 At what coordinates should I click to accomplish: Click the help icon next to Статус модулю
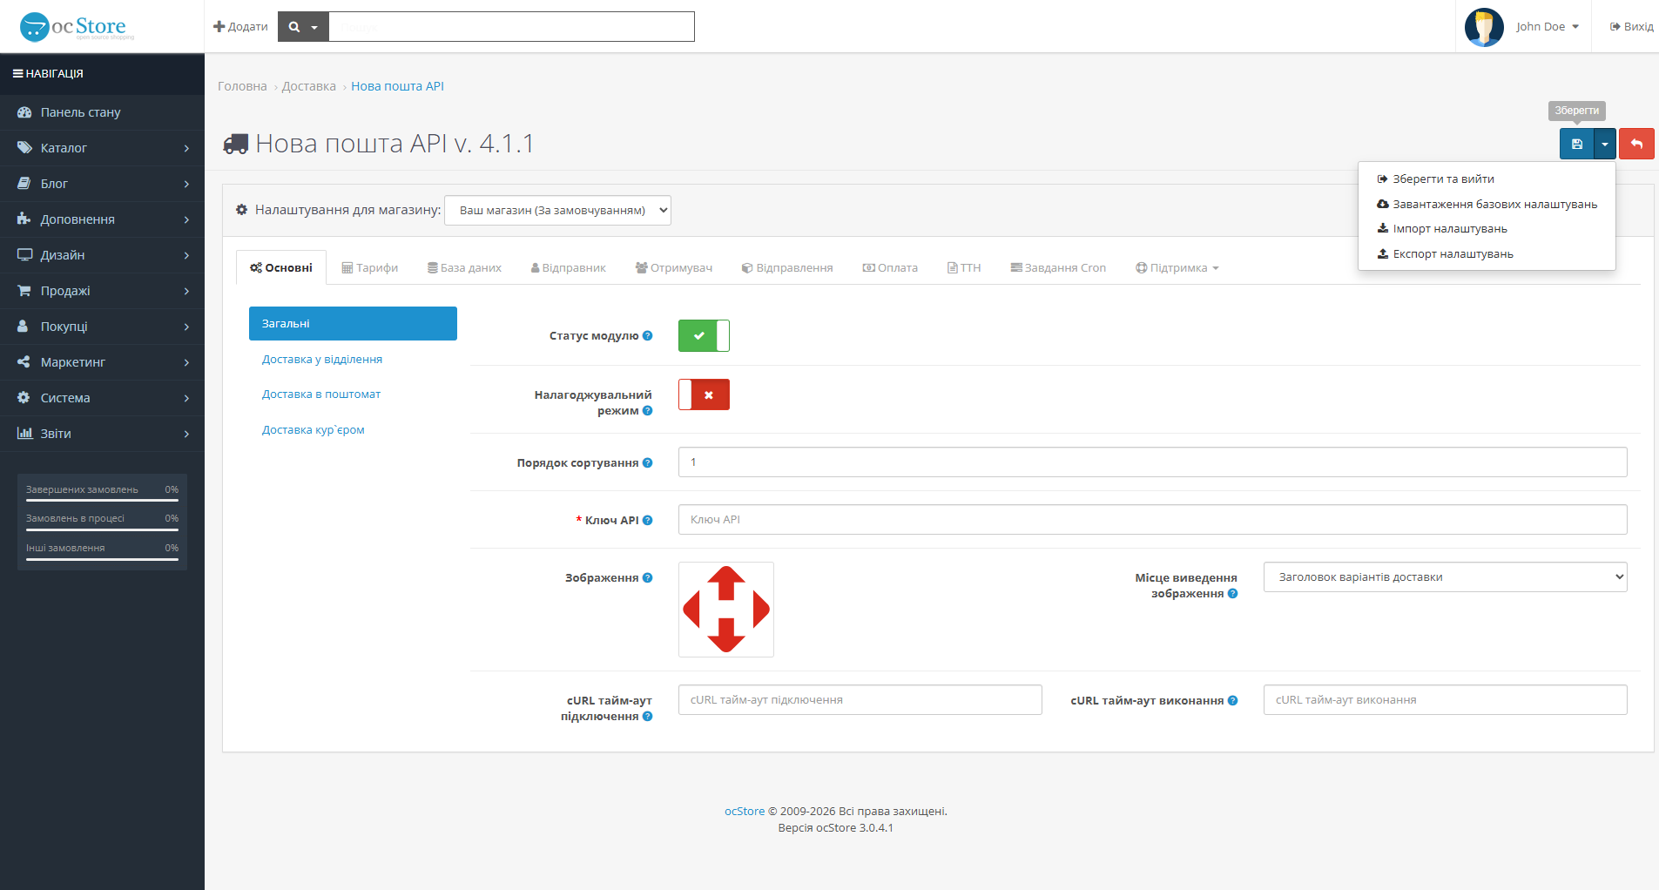tap(647, 335)
